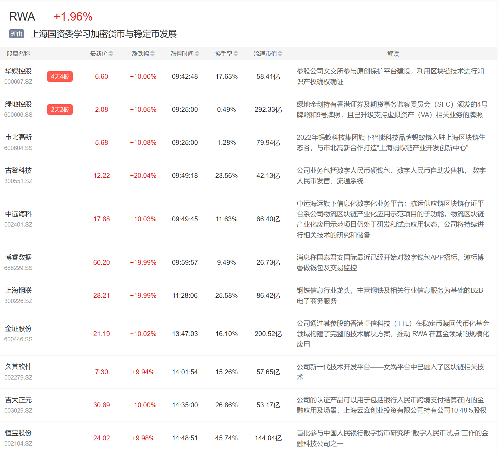Click the +9.94% change for 久其软件
The height and width of the screenshot is (454, 498).
143,372
